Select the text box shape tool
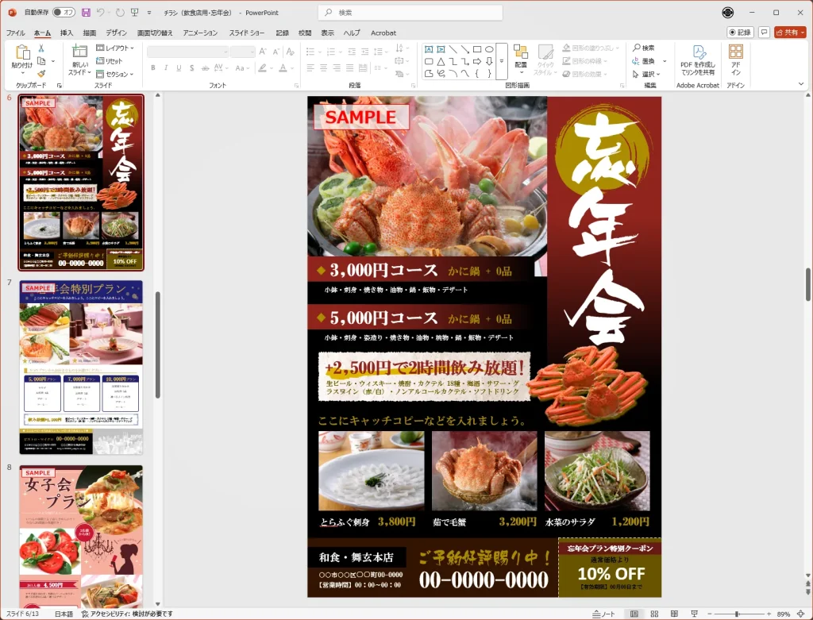This screenshot has height=620, width=813. point(429,49)
